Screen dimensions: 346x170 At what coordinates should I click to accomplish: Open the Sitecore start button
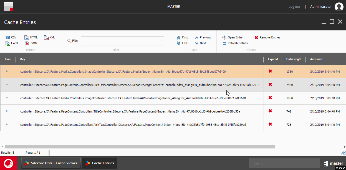(x=9, y=163)
